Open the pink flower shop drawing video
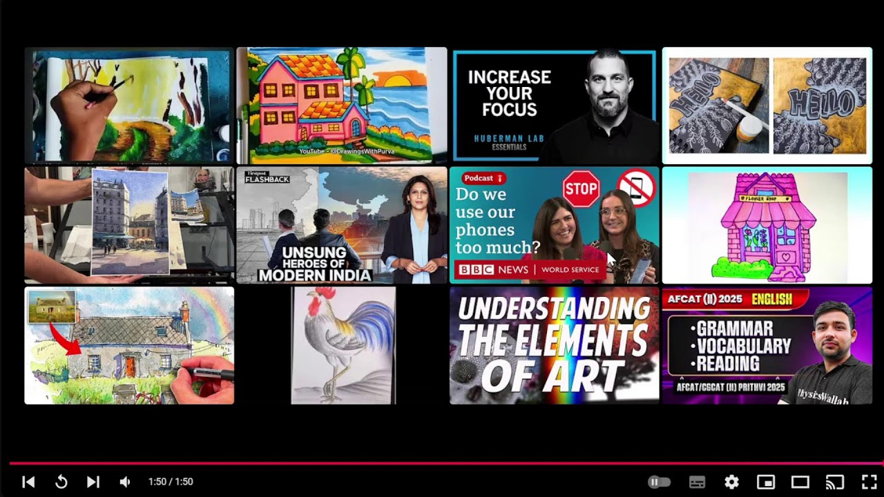Image resolution: width=884 pixels, height=497 pixels. point(767,225)
